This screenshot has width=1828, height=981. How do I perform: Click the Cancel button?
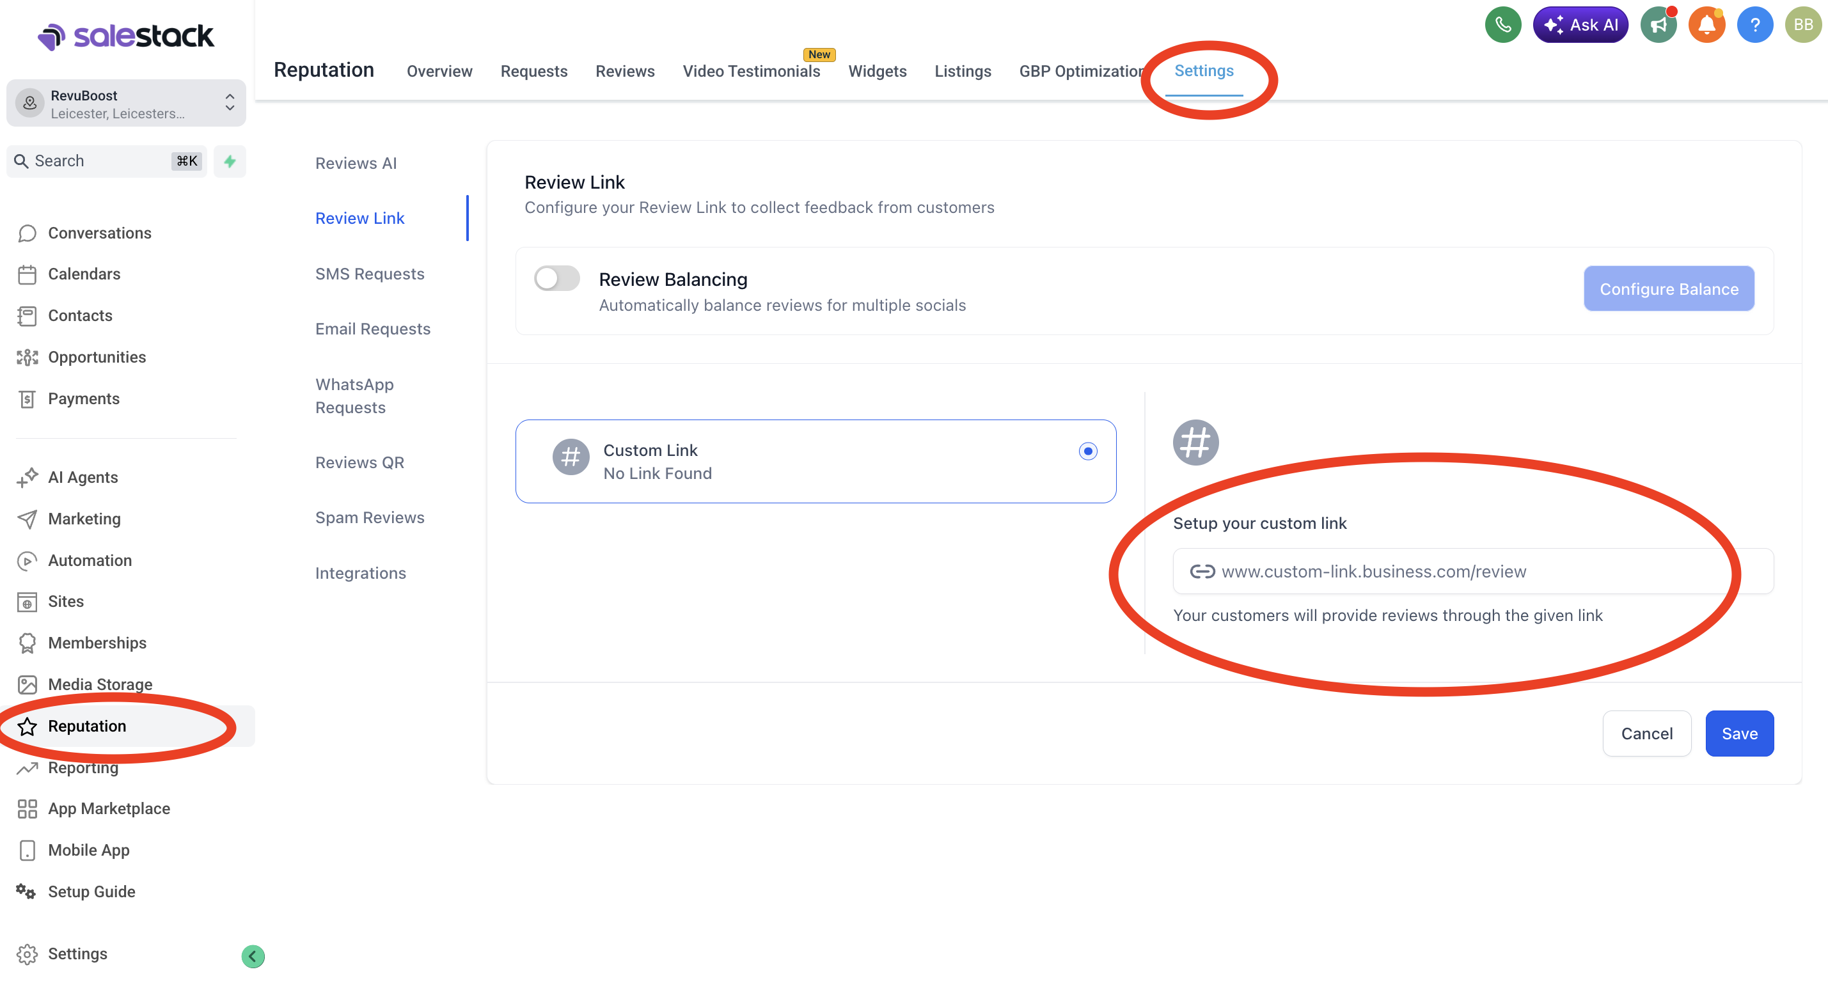[1646, 734]
